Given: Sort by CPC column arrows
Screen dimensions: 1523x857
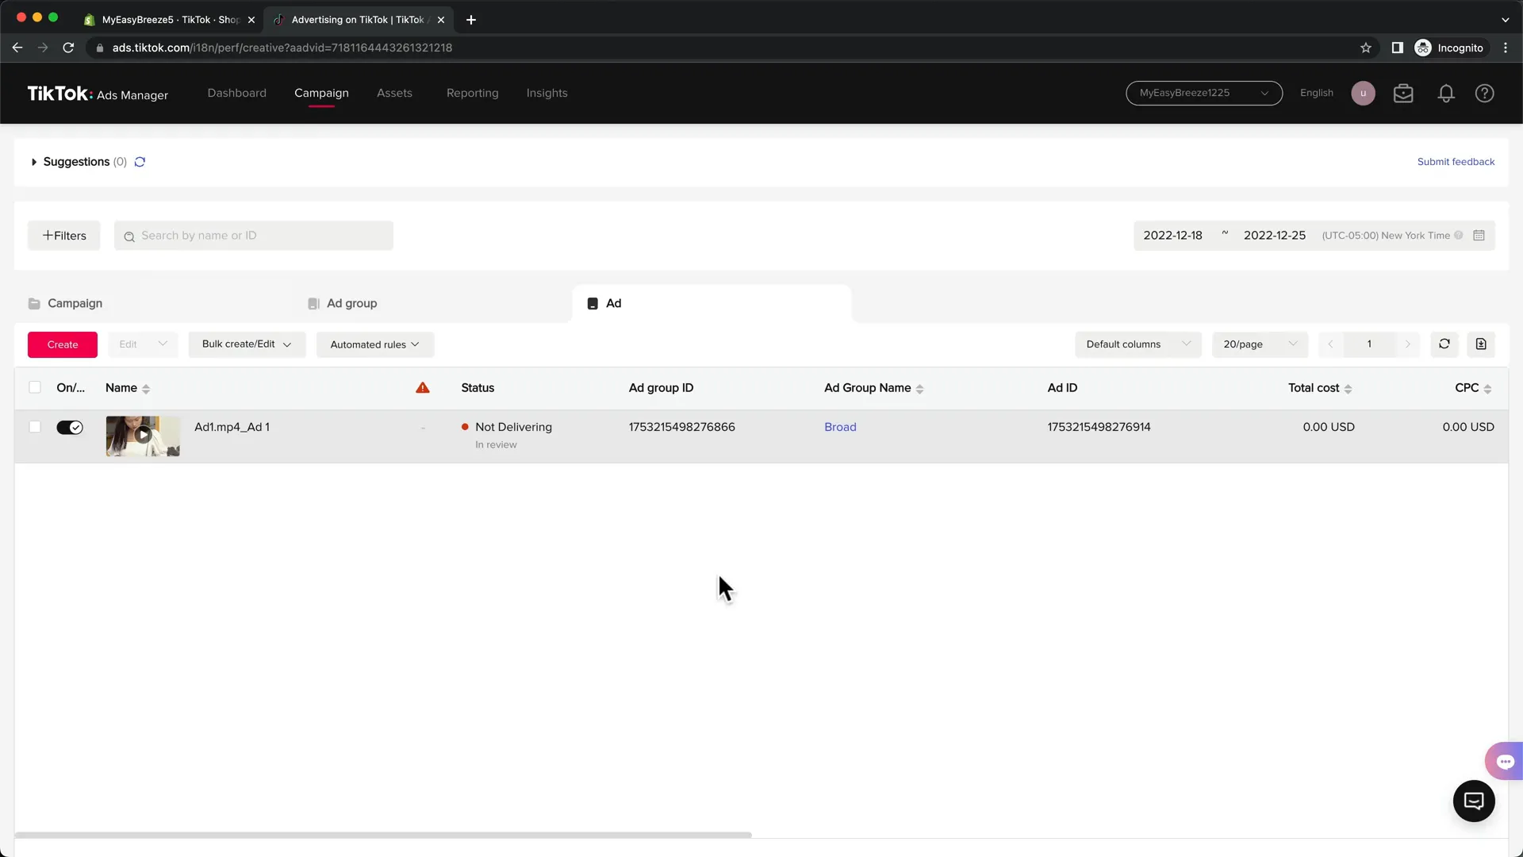Looking at the screenshot, I should (x=1487, y=389).
